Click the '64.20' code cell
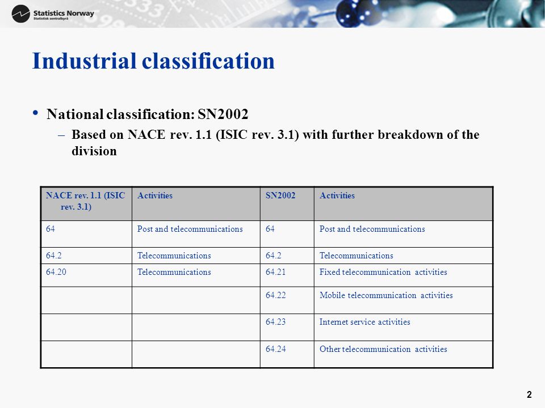 coord(86,275)
